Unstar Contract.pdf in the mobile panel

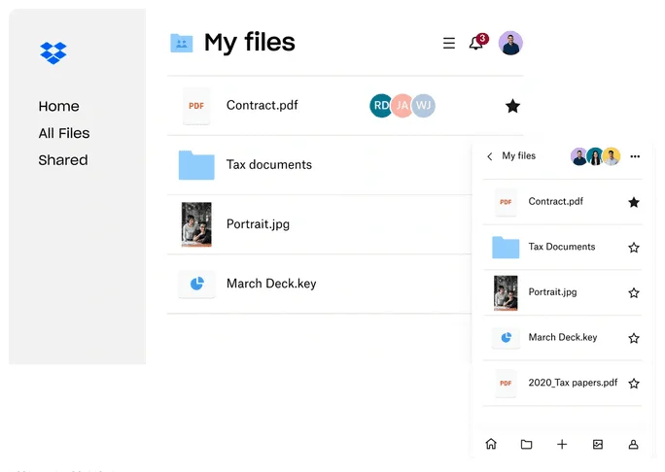pyautogui.click(x=634, y=202)
